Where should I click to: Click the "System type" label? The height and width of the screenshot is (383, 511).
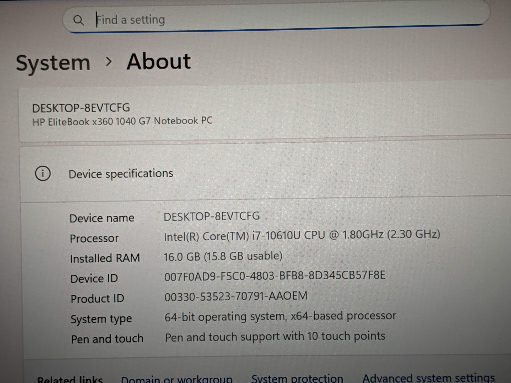pos(101,319)
